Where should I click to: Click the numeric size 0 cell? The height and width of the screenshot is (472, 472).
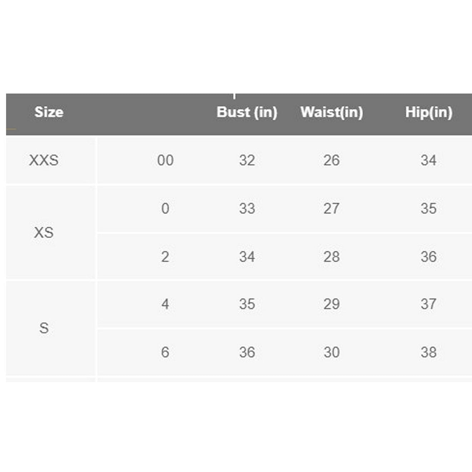165,209
